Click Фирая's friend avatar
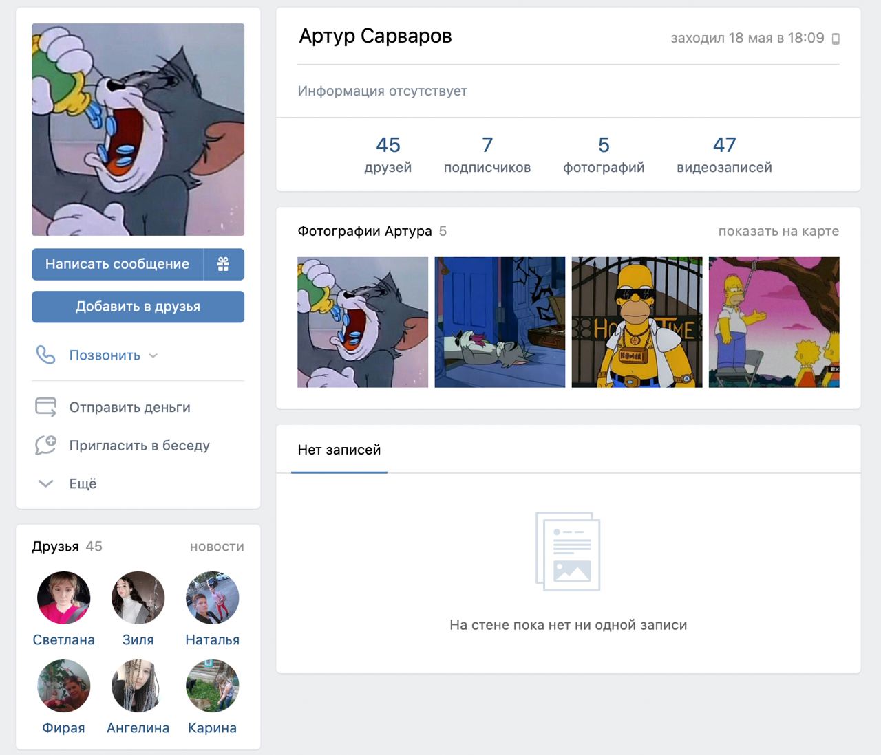The width and height of the screenshot is (881, 755). pos(63,686)
